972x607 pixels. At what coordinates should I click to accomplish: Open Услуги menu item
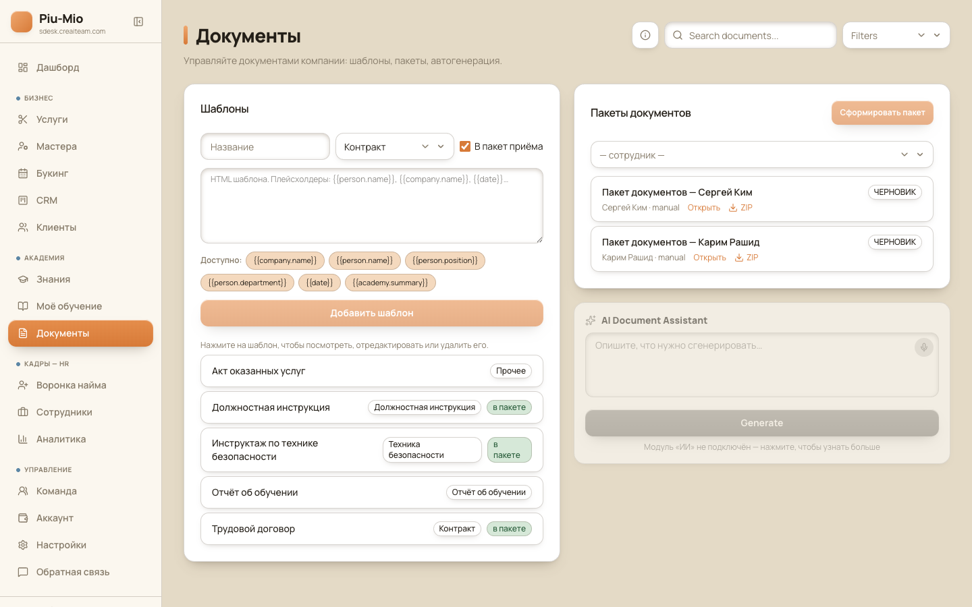pyautogui.click(x=80, y=119)
